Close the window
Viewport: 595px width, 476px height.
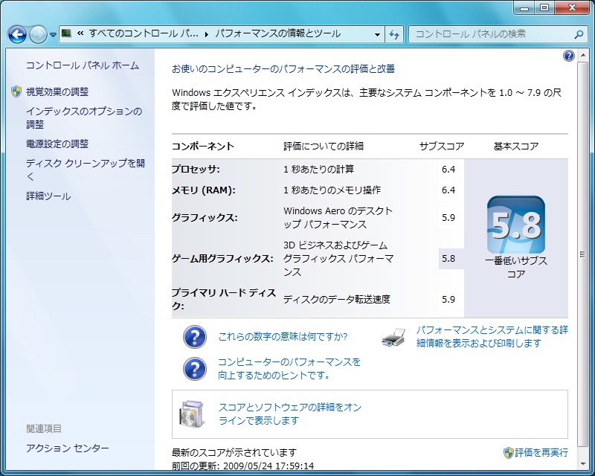(x=572, y=8)
